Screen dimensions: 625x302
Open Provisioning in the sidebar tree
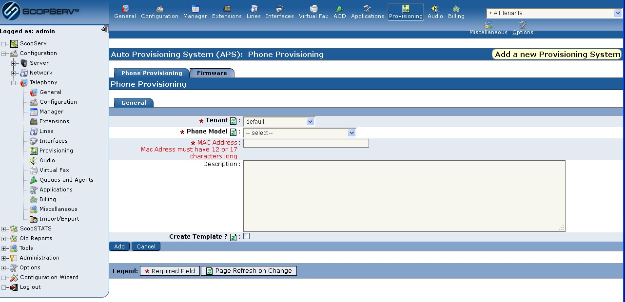point(56,151)
